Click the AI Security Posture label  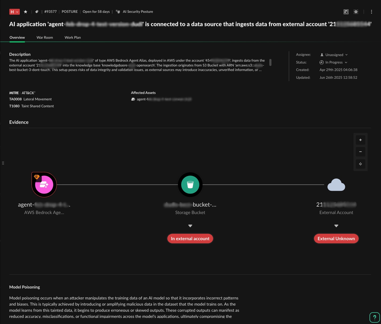138,12
